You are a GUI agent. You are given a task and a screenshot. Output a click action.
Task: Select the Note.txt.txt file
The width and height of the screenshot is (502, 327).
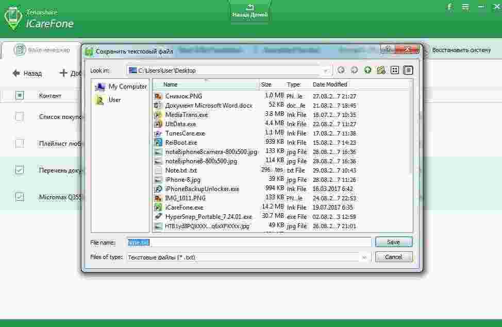click(x=181, y=170)
